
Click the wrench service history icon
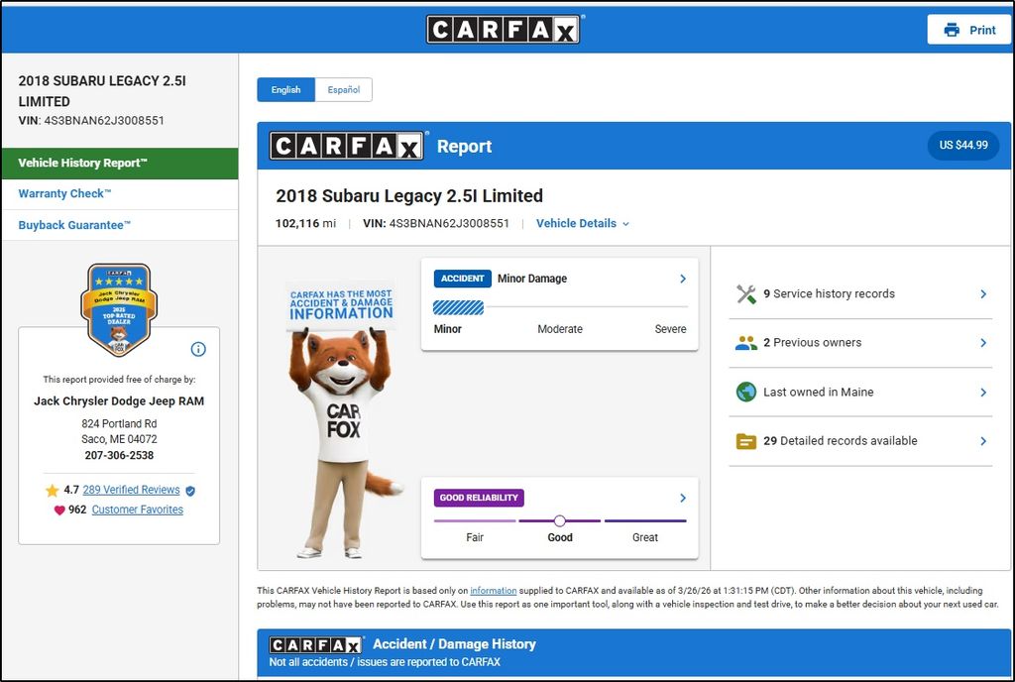(x=746, y=294)
